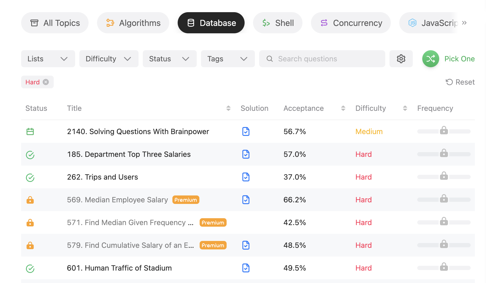Click the Search questions input field
Image resolution: width=486 pixels, height=283 pixels.
click(322, 59)
